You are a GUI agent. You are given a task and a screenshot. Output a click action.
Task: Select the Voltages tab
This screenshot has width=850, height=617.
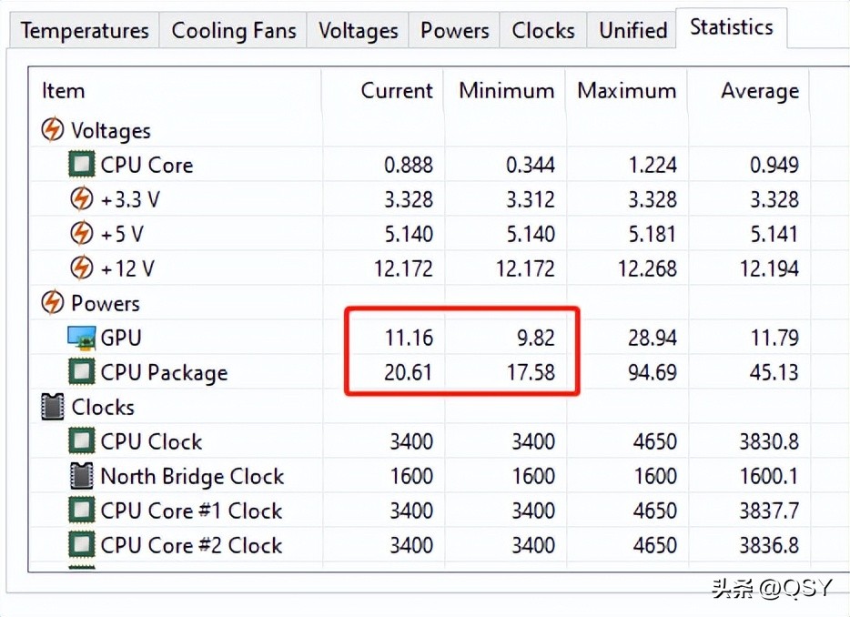point(358,30)
